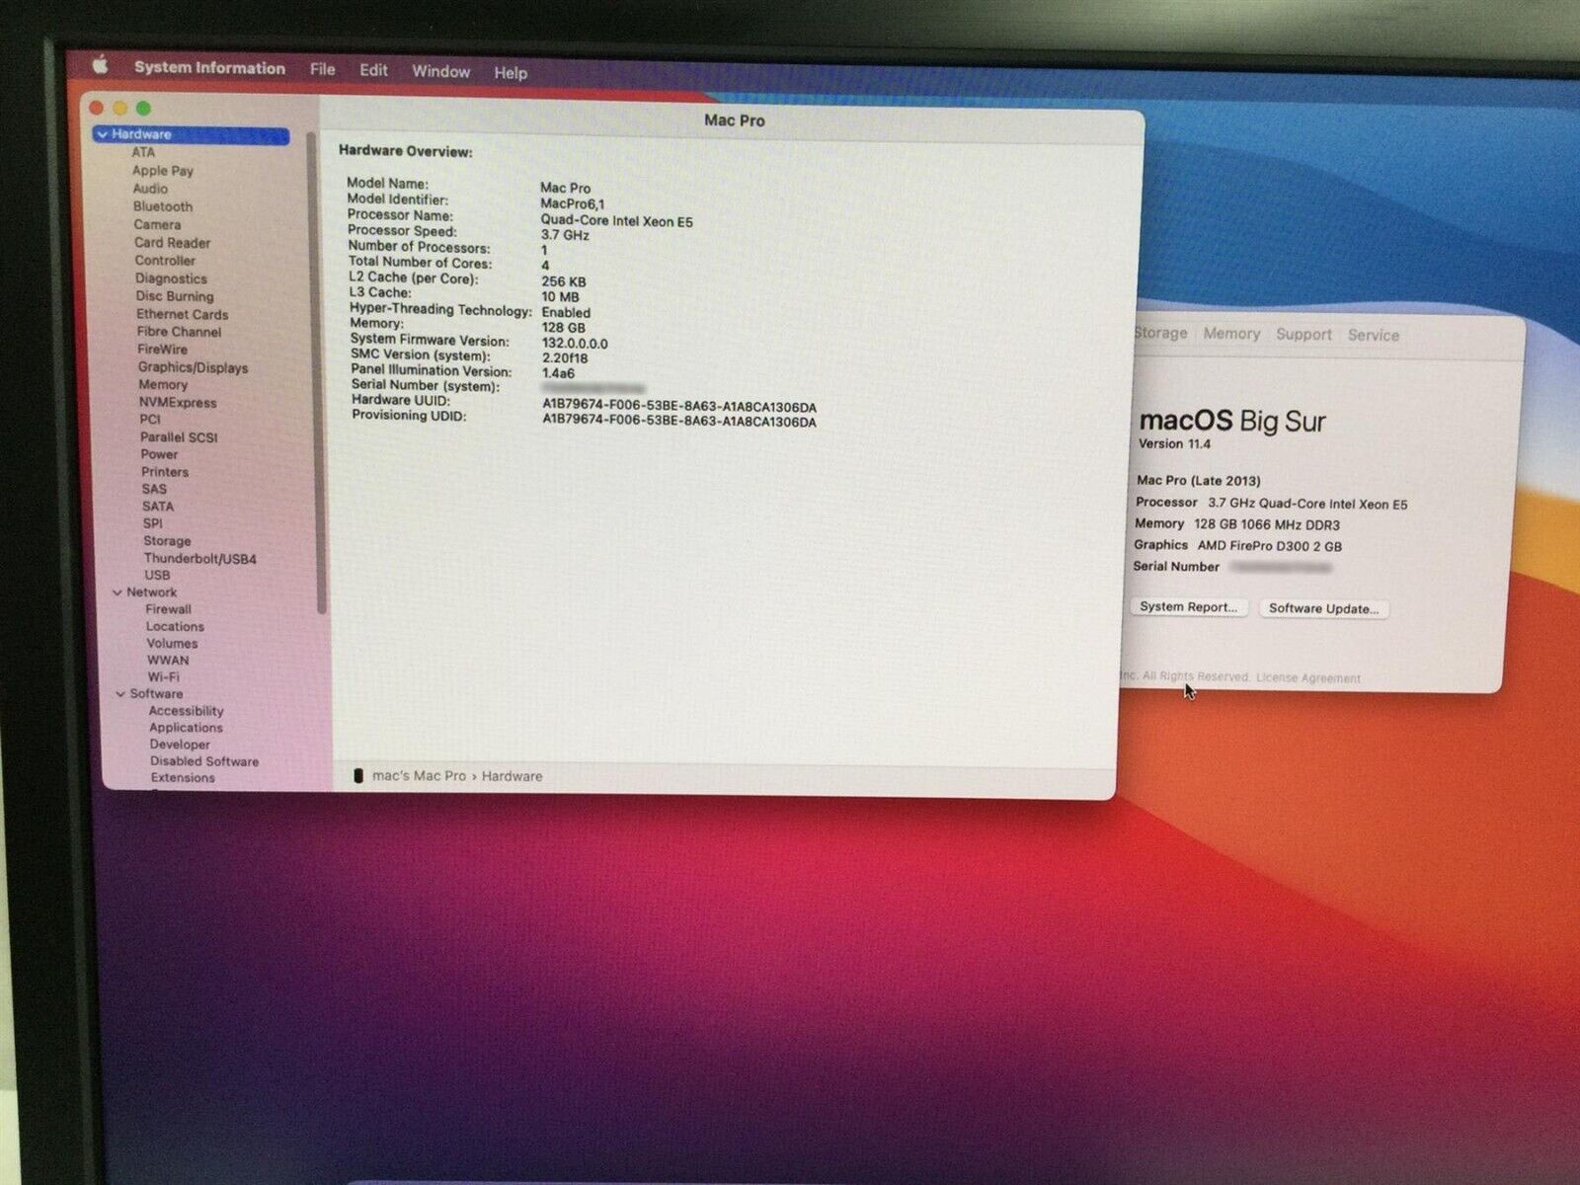Click the System Report button

click(1188, 607)
